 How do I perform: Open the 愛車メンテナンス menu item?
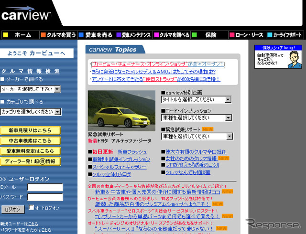pos(134,35)
